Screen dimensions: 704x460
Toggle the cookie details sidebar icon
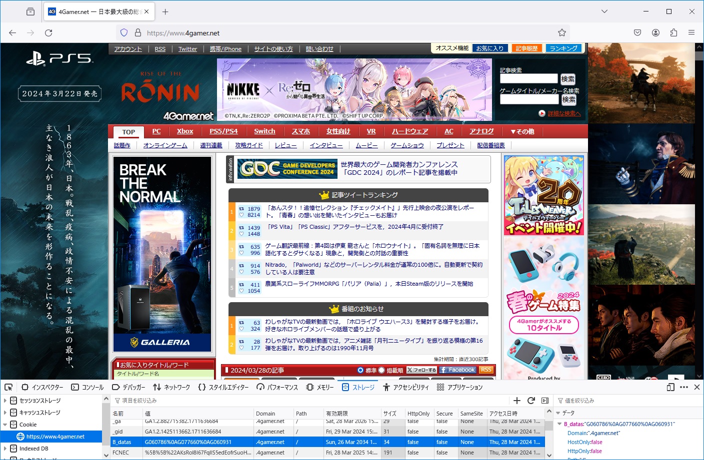tap(545, 401)
